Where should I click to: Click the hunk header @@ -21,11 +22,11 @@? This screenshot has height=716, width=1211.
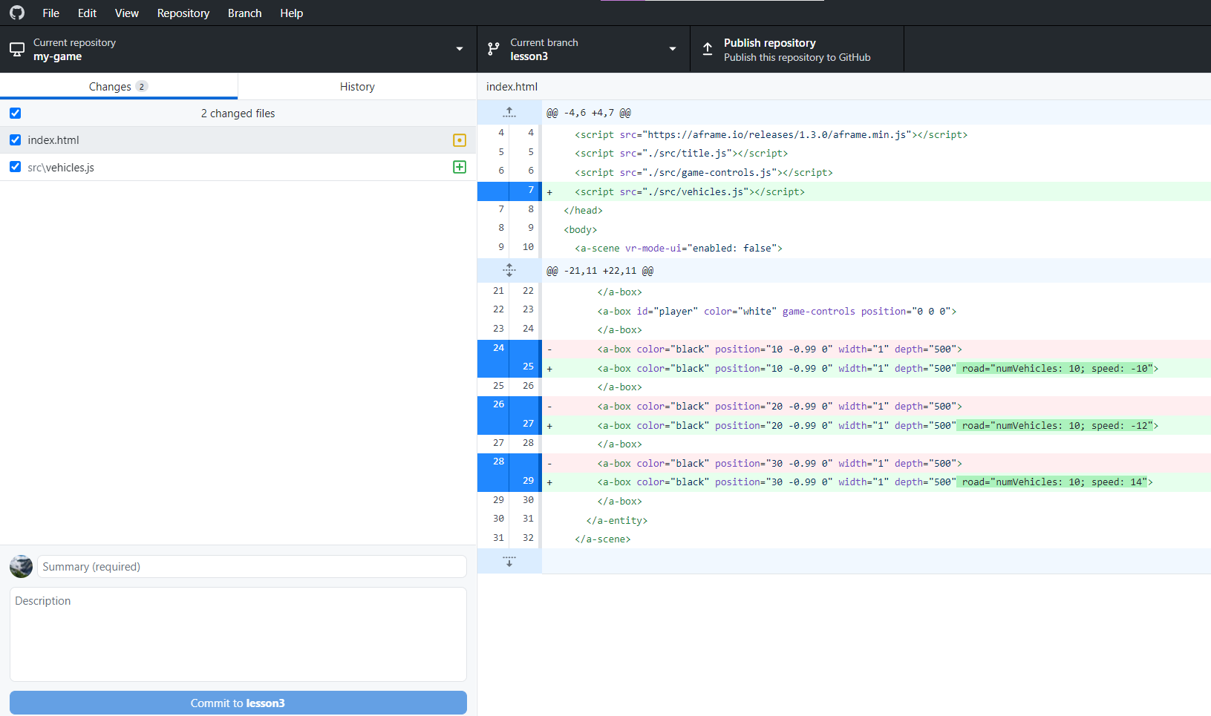click(600, 271)
